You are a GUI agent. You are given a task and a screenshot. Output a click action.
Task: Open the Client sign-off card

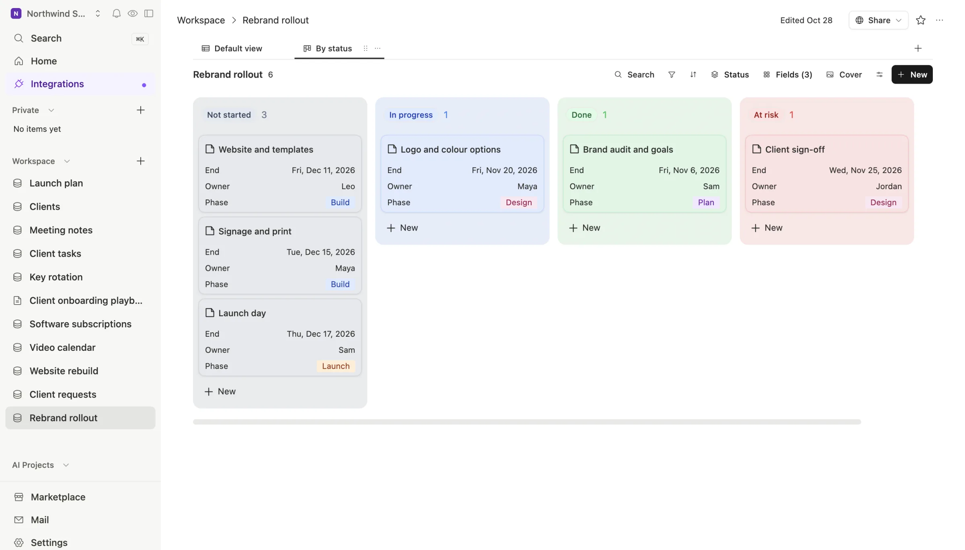[x=827, y=174]
